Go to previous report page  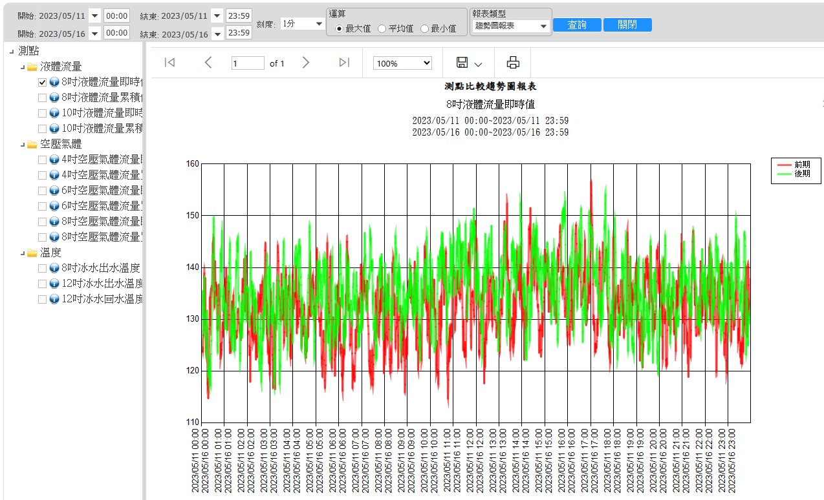(x=208, y=63)
